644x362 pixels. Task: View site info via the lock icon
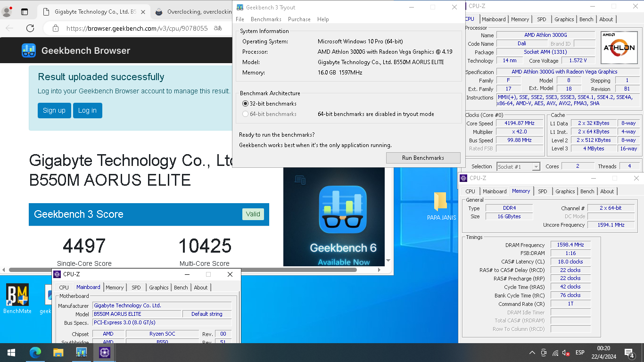56,28
